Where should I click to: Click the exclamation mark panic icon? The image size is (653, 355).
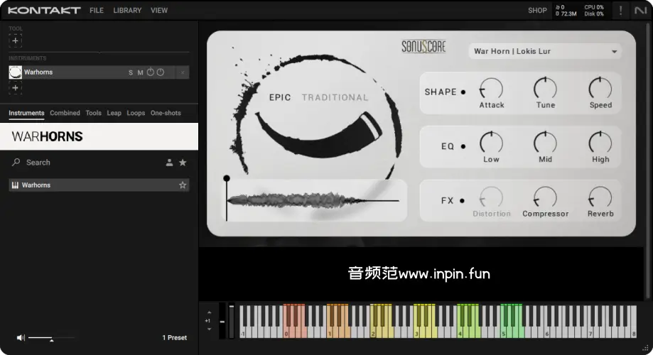[620, 11]
